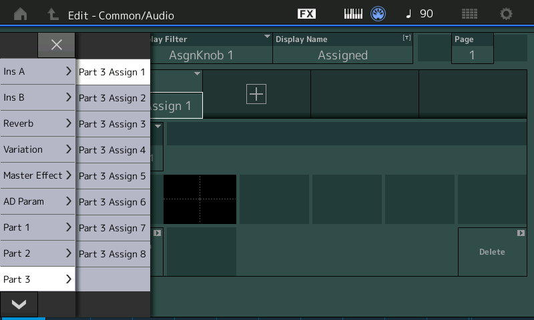The image size is (534, 320).
Task: Open the keyboard MIDI settings icon
Action: pos(353,14)
